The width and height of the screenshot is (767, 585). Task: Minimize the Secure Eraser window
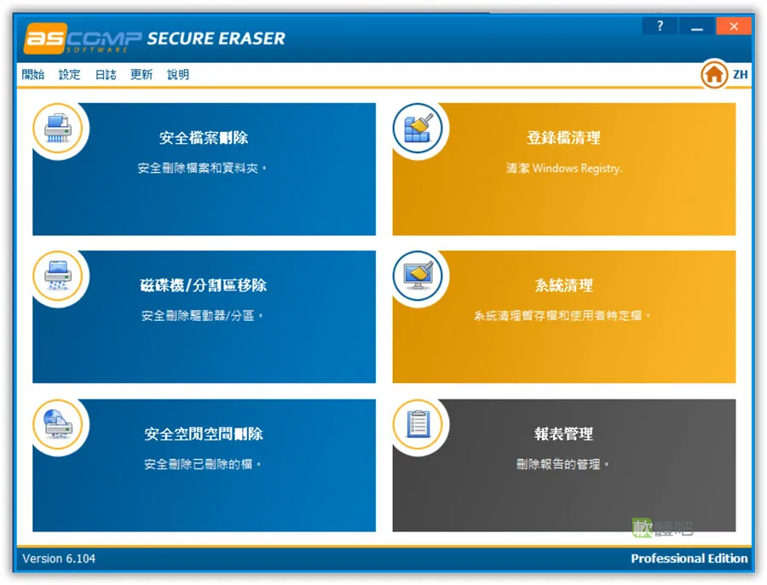click(x=696, y=26)
